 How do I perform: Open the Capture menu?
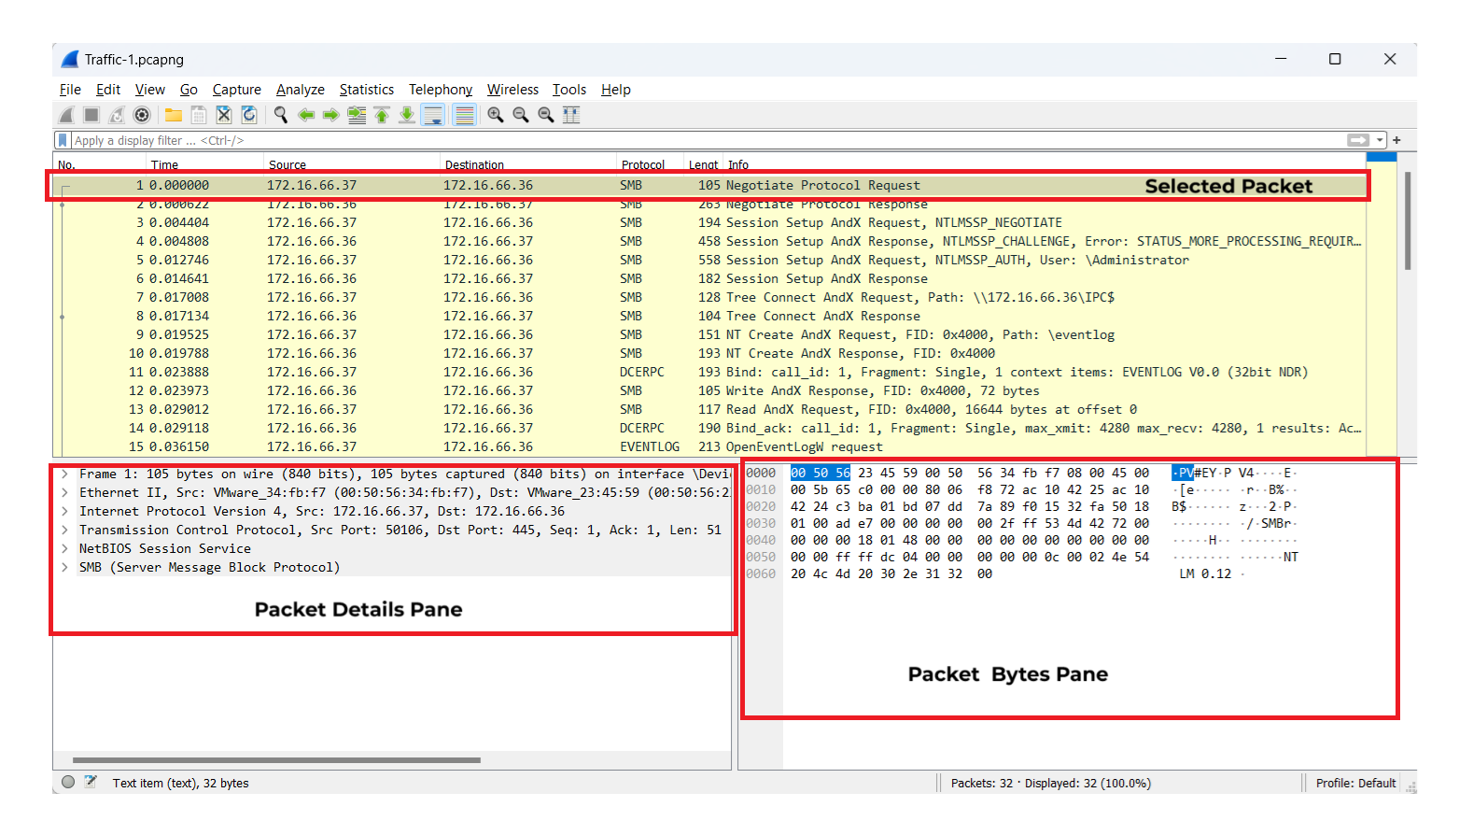[237, 90]
